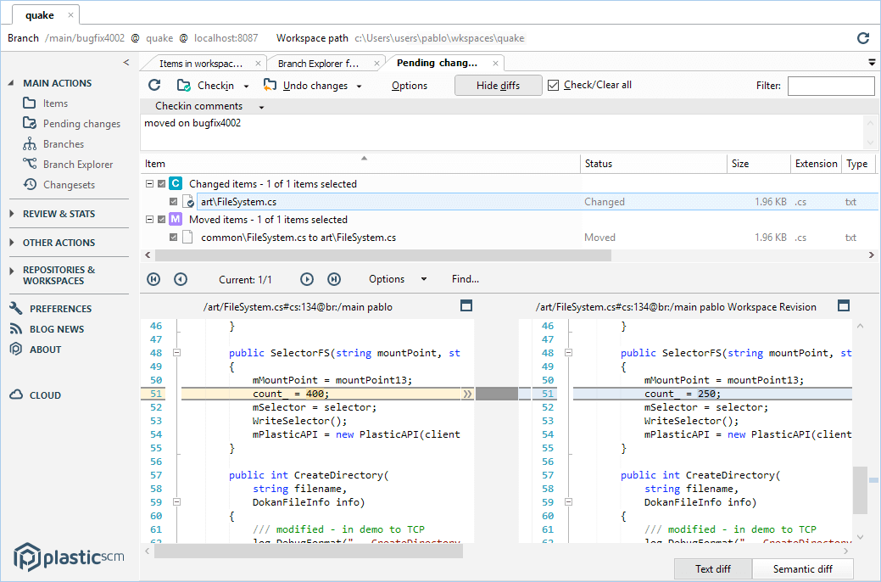This screenshot has width=881, height=582.
Task: Maximize the left diff pane
Action: coord(466,305)
